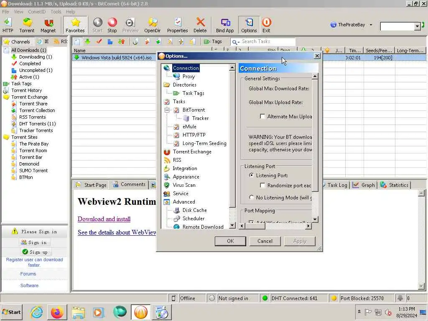Switch to the Task Log tab
428x321 pixels.
pyautogui.click(x=336, y=185)
